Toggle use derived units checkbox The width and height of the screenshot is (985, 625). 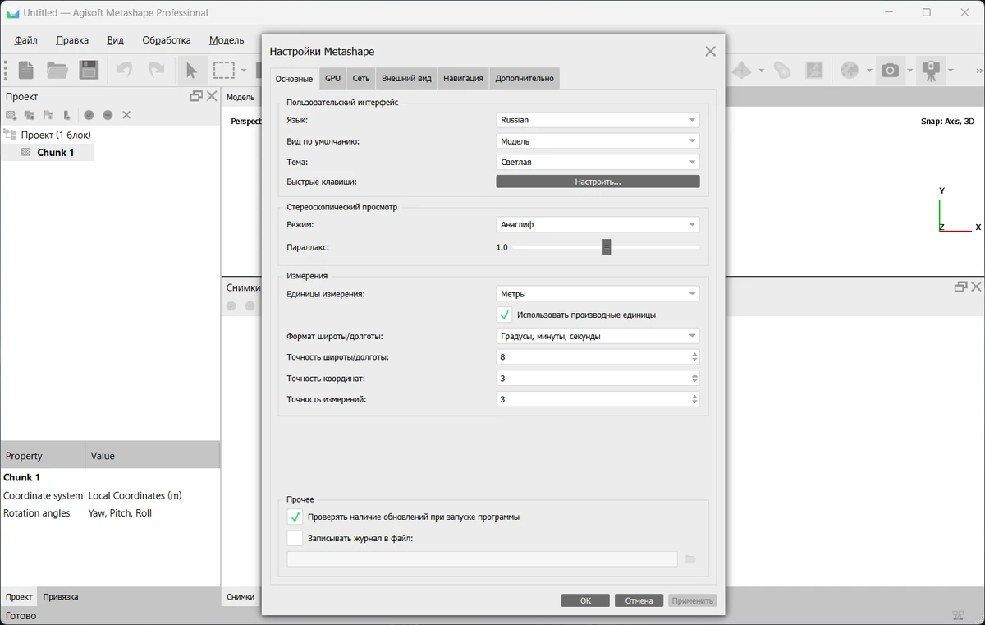[505, 315]
